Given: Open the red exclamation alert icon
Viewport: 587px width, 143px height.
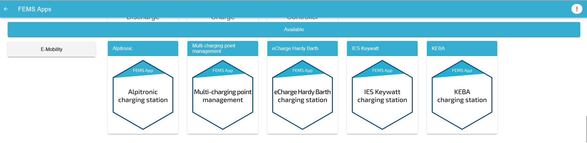Looking at the screenshot, I should coord(577,9).
